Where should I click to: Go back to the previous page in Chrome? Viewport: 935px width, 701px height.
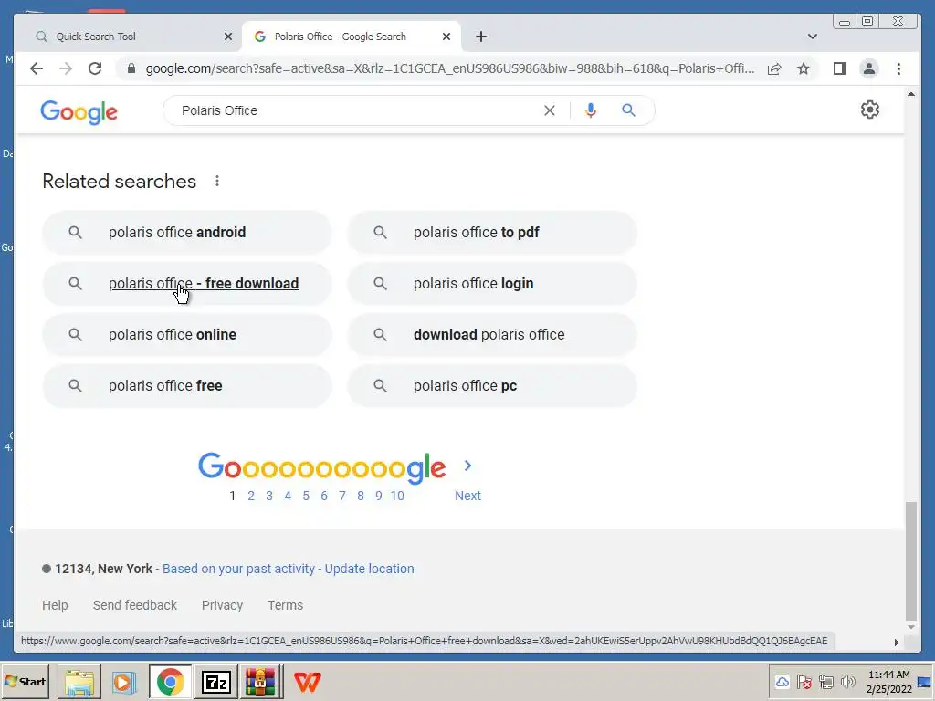tap(37, 68)
